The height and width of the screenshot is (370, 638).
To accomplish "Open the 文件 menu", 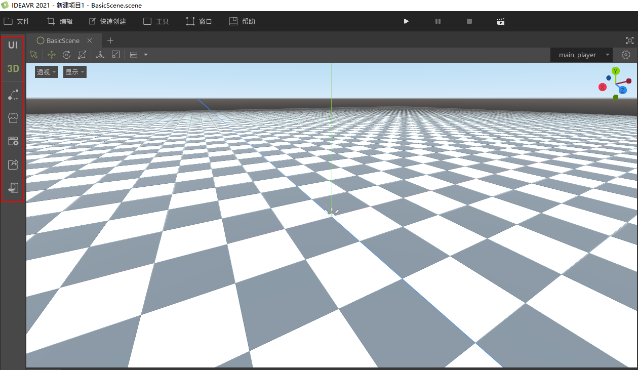I will (17, 21).
